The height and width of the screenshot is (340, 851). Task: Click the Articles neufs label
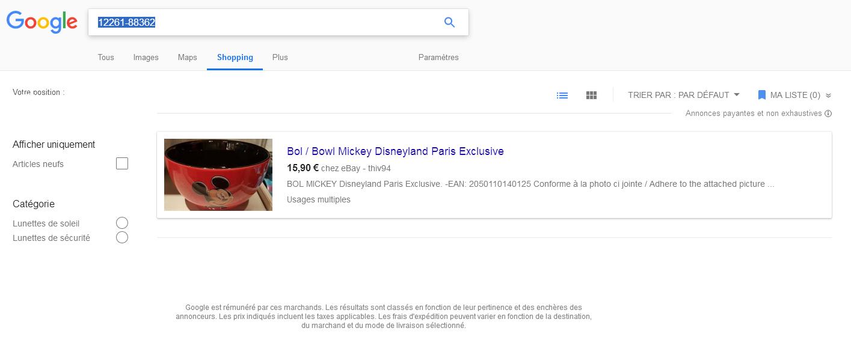click(x=38, y=164)
